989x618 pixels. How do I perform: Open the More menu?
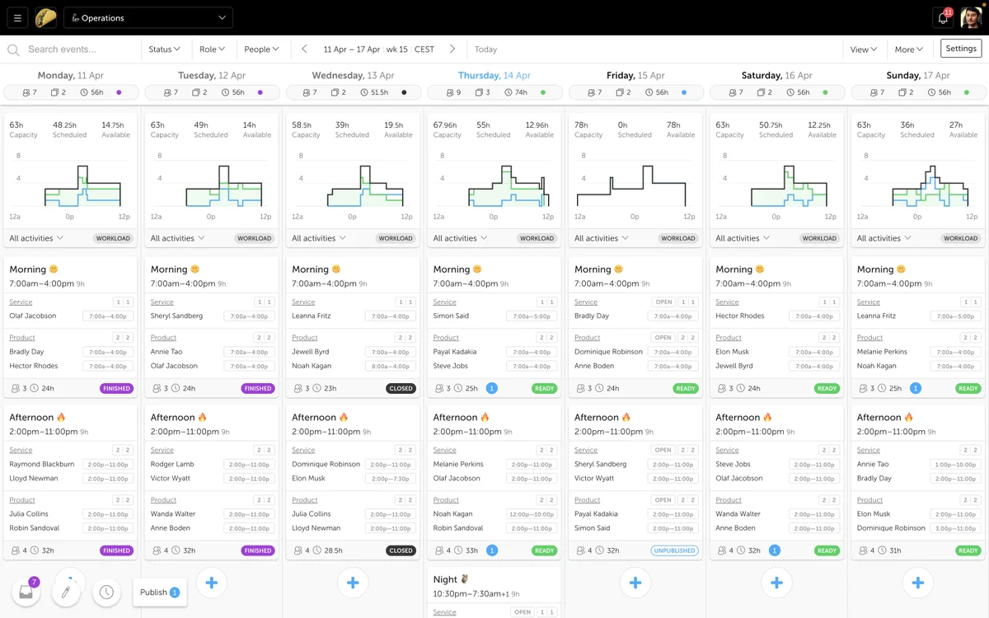pos(907,49)
